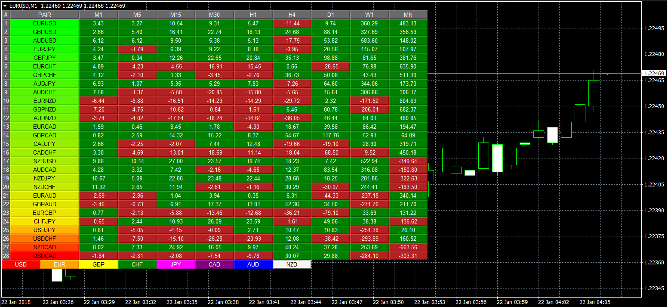Open the USDCAD pair row label
This screenshot has width=668, height=307.
(x=45, y=256)
